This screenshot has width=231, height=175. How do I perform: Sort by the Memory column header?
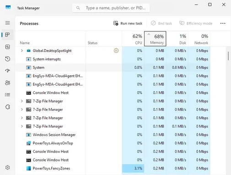[x=155, y=39]
